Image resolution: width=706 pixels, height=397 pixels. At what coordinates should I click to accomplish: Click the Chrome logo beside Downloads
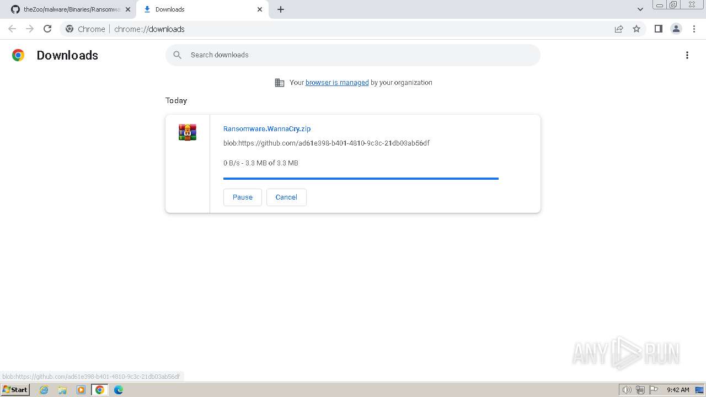click(18, 55)
